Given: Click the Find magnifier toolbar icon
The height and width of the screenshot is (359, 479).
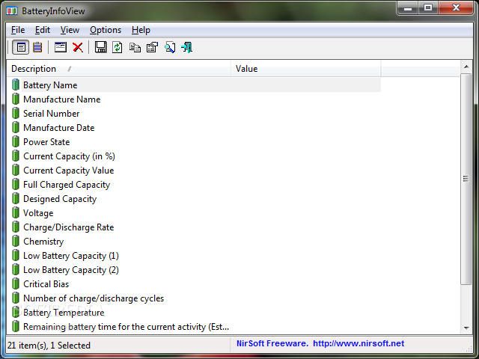Looking at the screenshot, I should tap(170, 47).
